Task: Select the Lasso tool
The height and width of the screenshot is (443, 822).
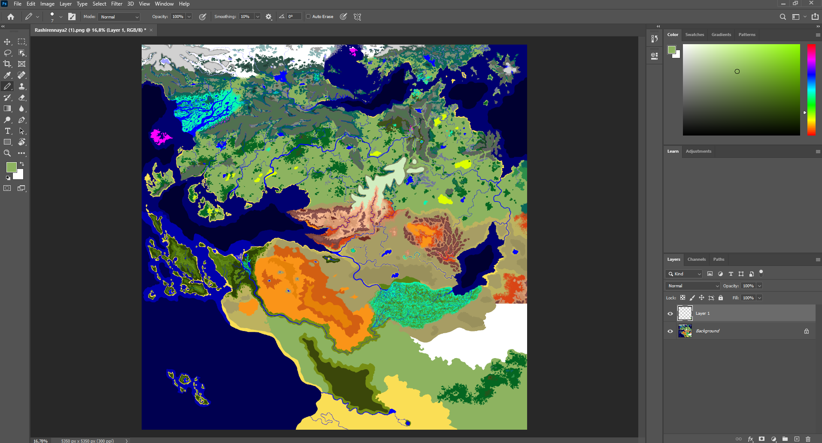Action: tap(7, 53)
